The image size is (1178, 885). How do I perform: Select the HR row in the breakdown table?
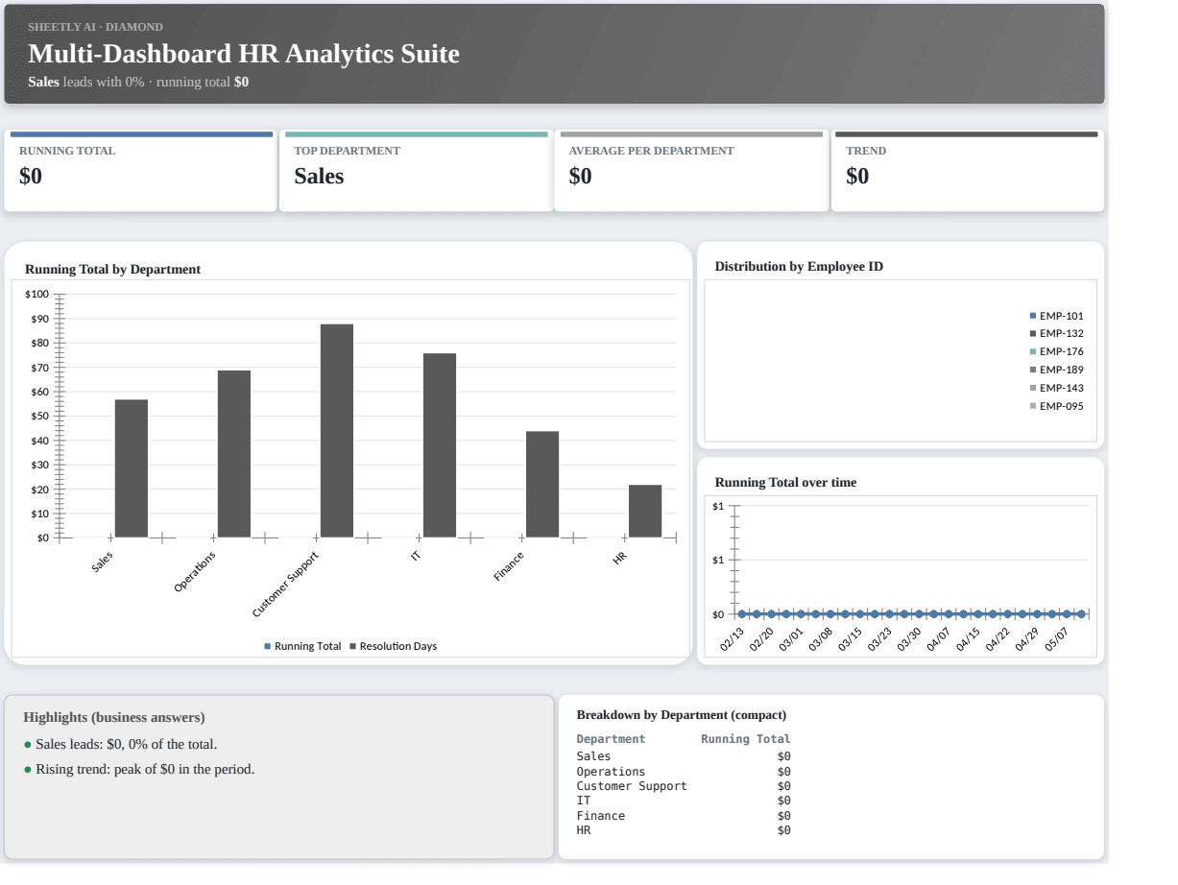tap(684, 830)
